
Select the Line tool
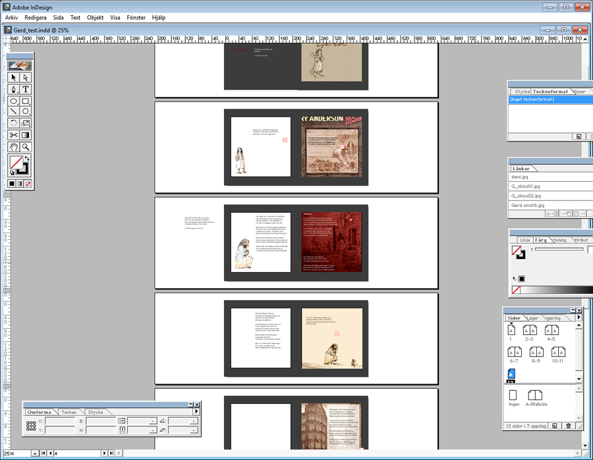click(14, 111)
